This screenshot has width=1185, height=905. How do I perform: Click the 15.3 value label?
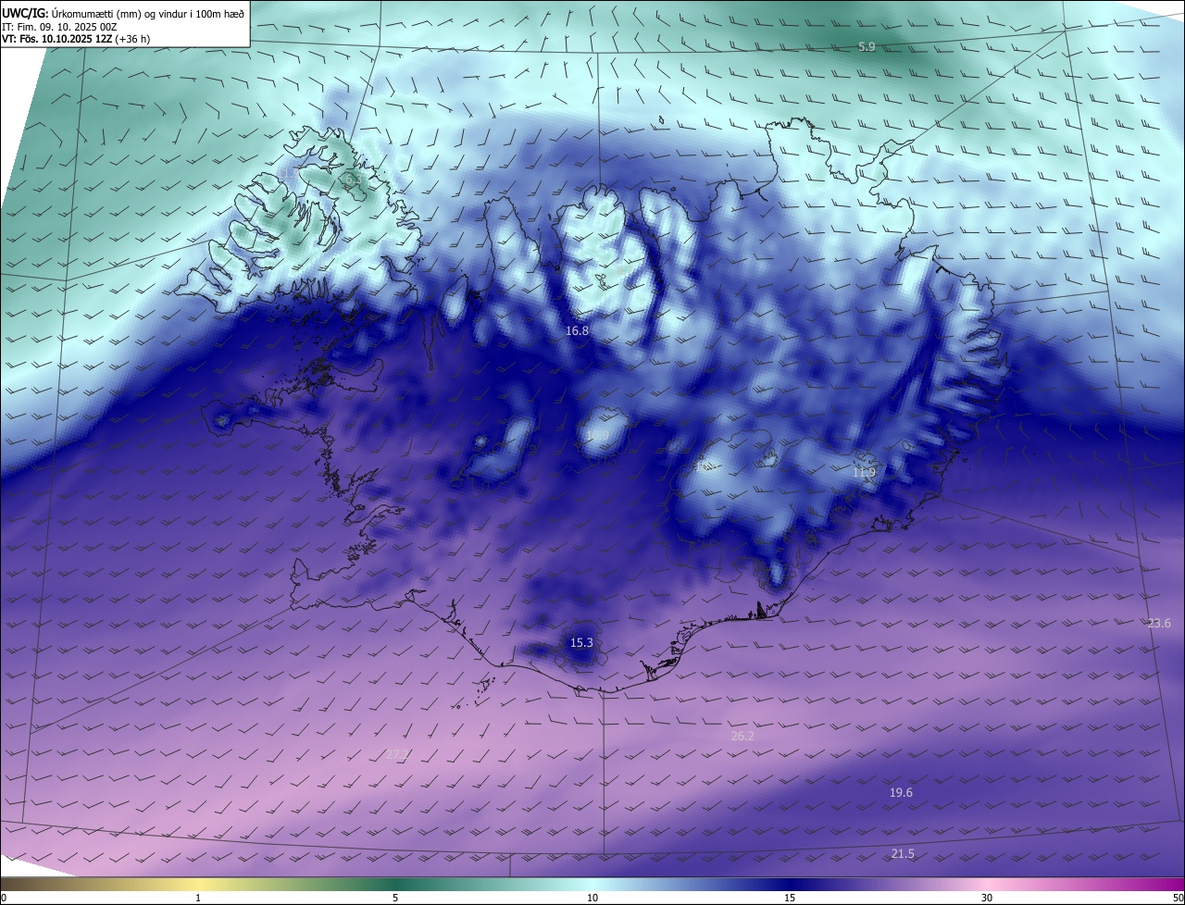click(x=580, y=642)
